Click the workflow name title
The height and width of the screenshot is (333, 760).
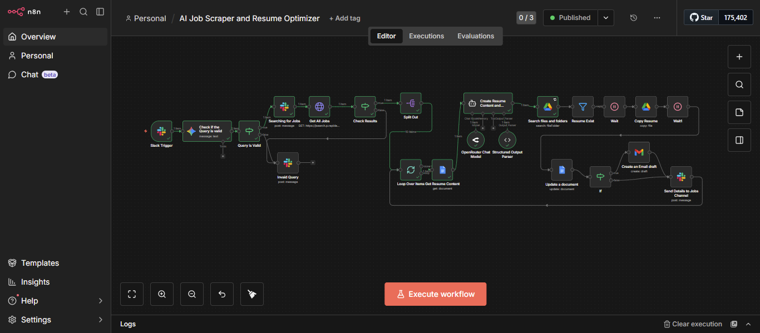tap(249, 18)
